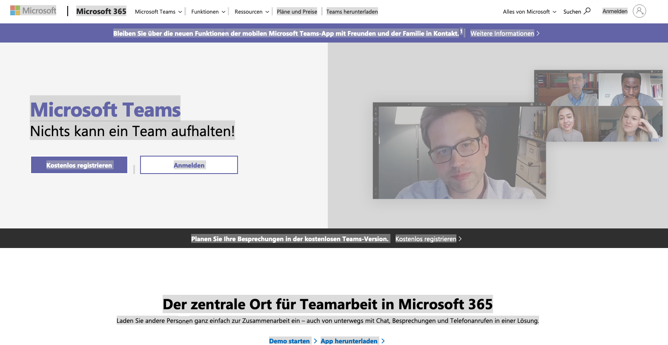Open the Weitere Informationen link
668x345 pixels.
[502, 34]
